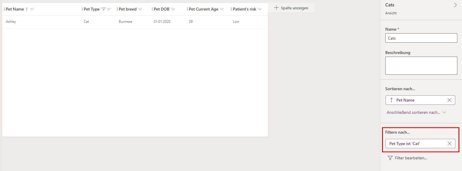Open the Pet Type column dropdown chevron

point(109,9)
